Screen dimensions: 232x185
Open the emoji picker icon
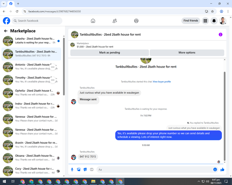pos(215,170)
